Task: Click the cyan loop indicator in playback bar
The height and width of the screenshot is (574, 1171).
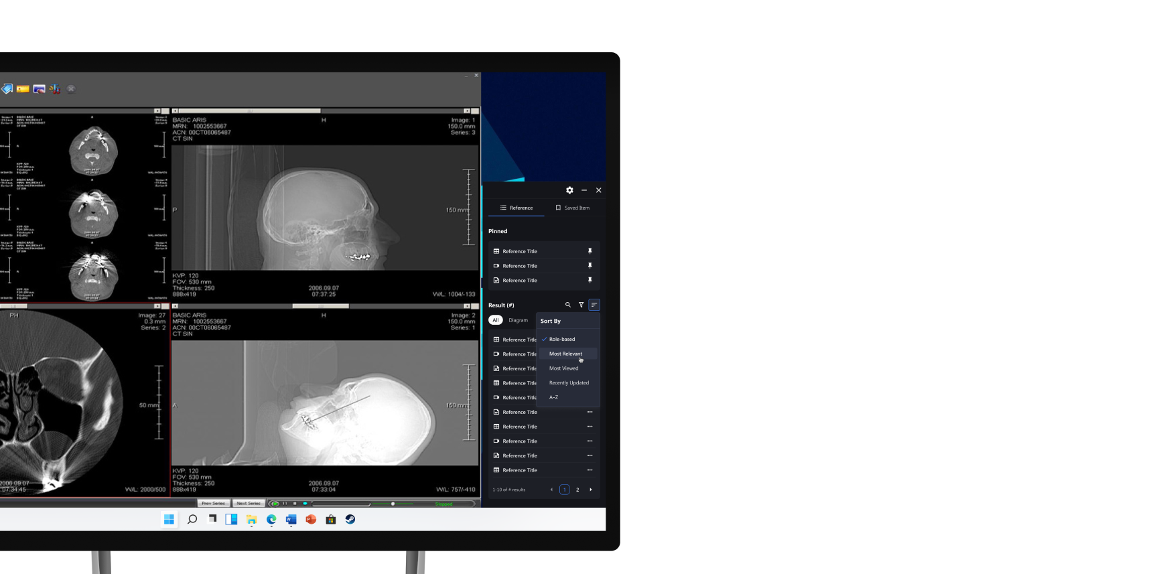Action: [x=305, y=503]
